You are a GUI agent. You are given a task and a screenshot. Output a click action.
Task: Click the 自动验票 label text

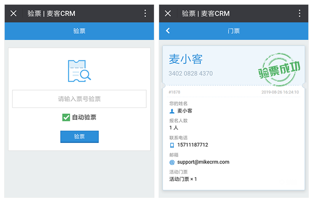[84, 117]
